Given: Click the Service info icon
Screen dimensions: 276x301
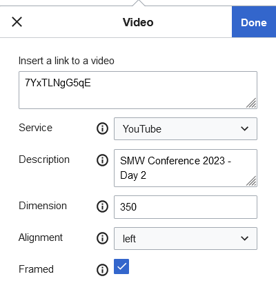Looking at the screenshot, I should pos(102,128).
